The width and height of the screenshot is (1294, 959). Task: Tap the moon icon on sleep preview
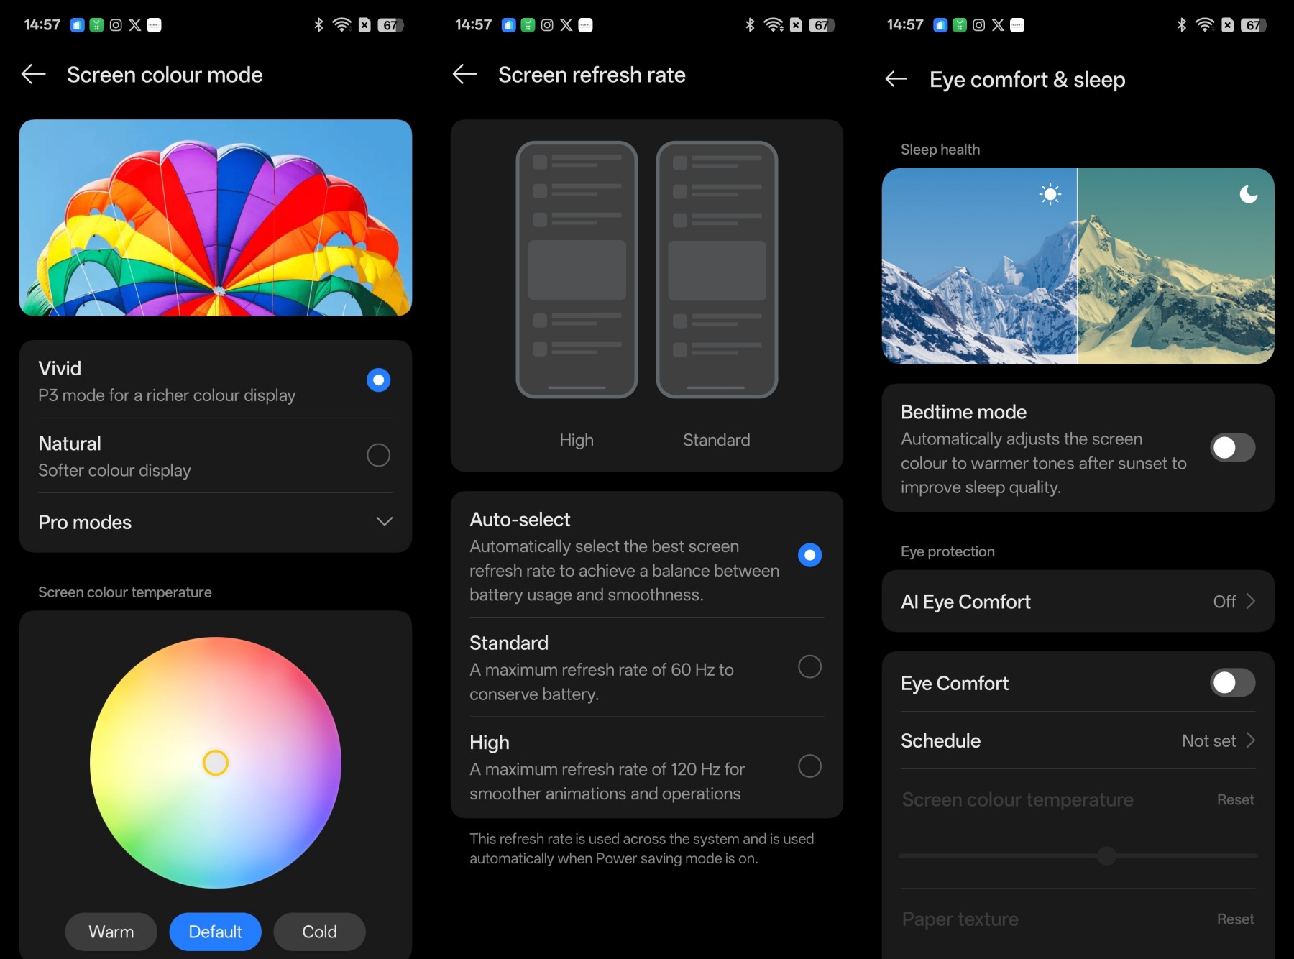pyautogui.click(x=1248, y=194)
